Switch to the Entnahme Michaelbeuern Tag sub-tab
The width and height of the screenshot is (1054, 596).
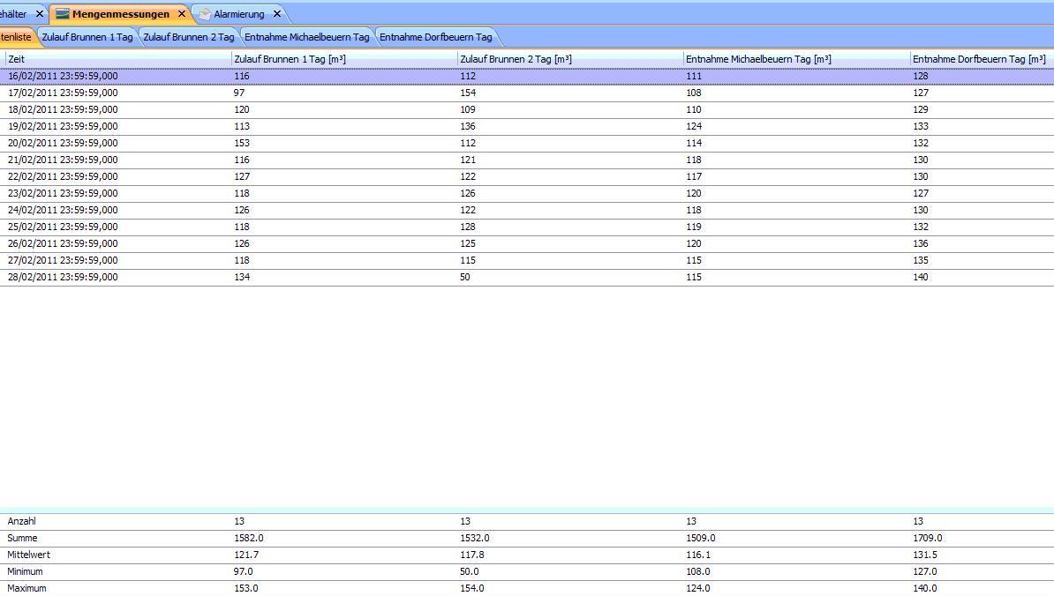coord(306,37)
